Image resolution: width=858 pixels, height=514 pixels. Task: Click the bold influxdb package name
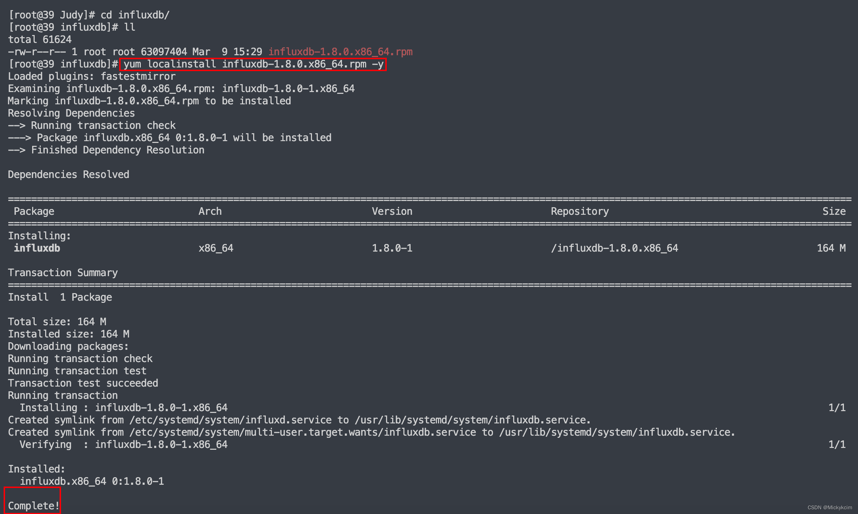[36, 248]
